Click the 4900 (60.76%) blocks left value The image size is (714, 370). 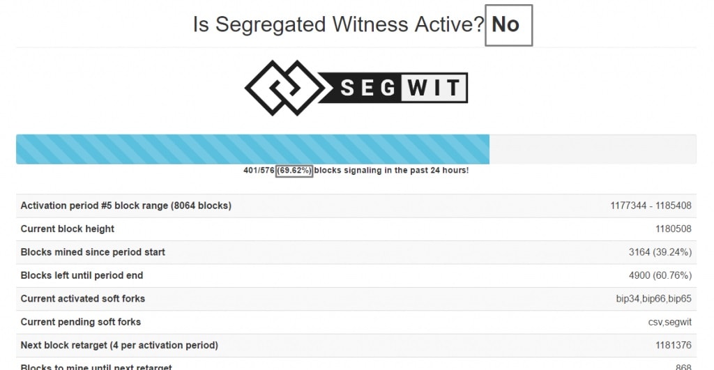click(660, 275)
